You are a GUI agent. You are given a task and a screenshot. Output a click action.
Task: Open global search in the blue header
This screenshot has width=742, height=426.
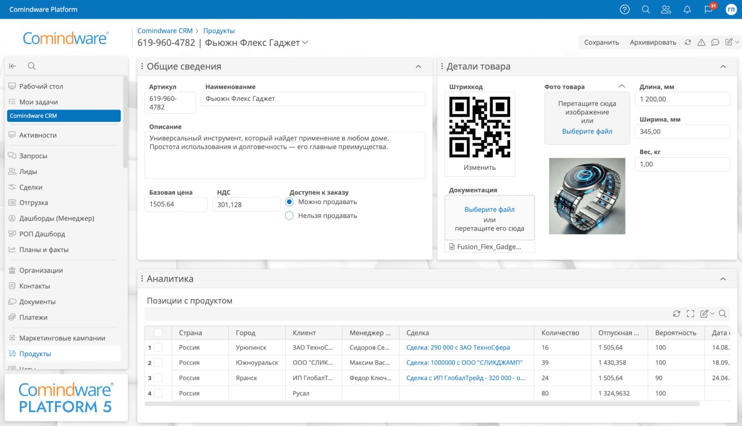tap(646, 9)
